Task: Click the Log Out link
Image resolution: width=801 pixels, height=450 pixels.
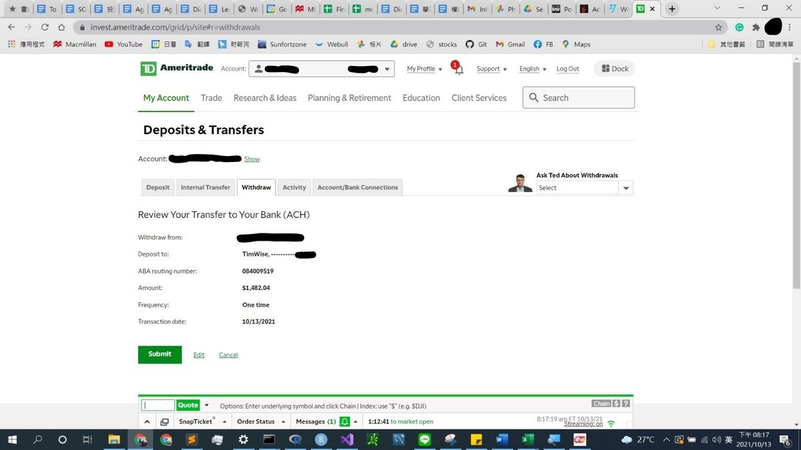Action: pyautogui.click(x=568, y=69)
